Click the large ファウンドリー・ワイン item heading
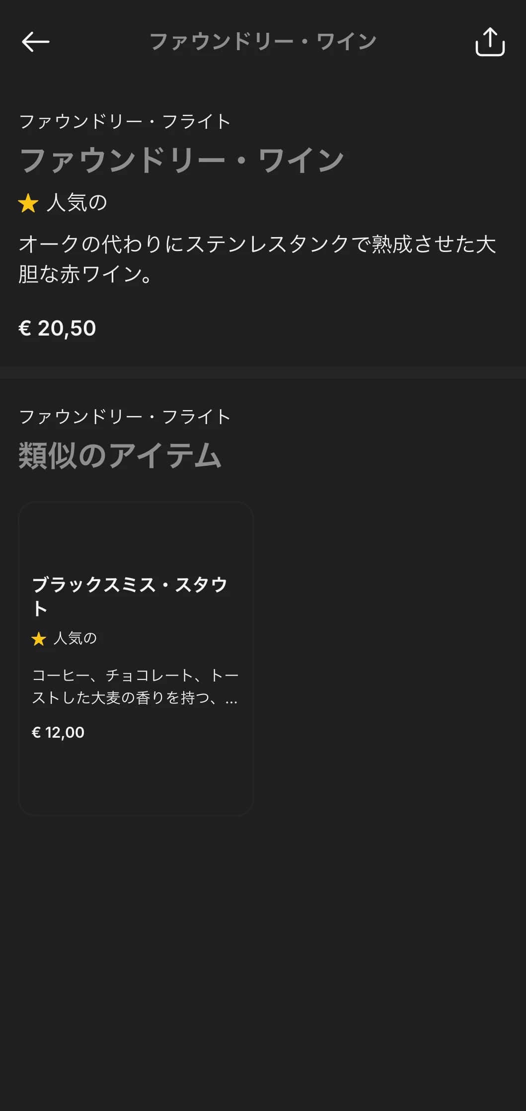This screenshot has width=526, height=1111. 181,160
